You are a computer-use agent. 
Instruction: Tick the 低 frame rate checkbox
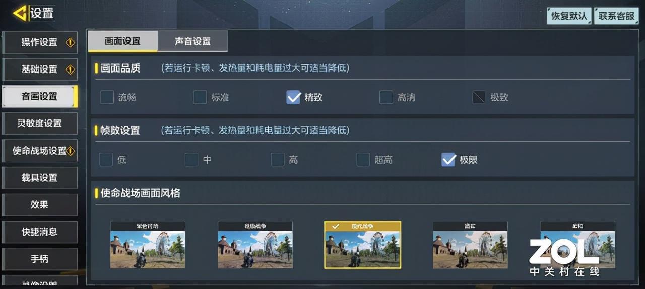coord(106,160)
